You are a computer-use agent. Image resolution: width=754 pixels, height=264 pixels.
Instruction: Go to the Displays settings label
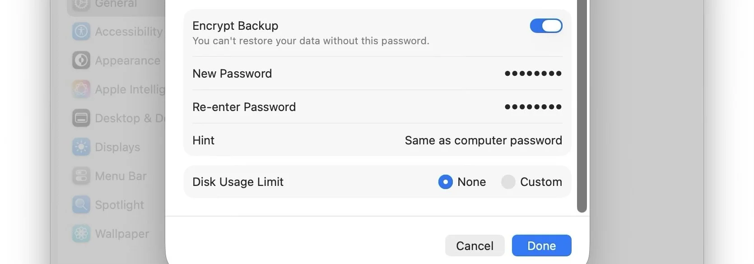click(x=117, y=147)
